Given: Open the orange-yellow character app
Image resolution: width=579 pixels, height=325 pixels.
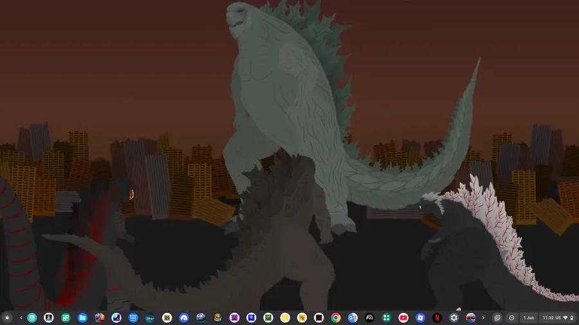Looking at the screenshot, I should coord(217,318).
